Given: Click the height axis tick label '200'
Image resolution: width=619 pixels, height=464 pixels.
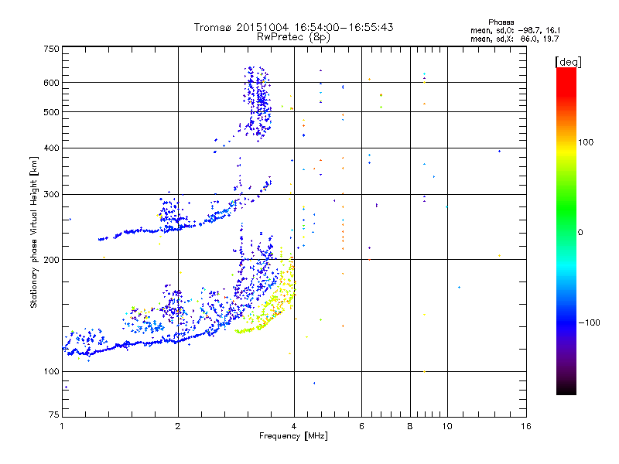Looking at the screenshot, I should click(51, 259).
